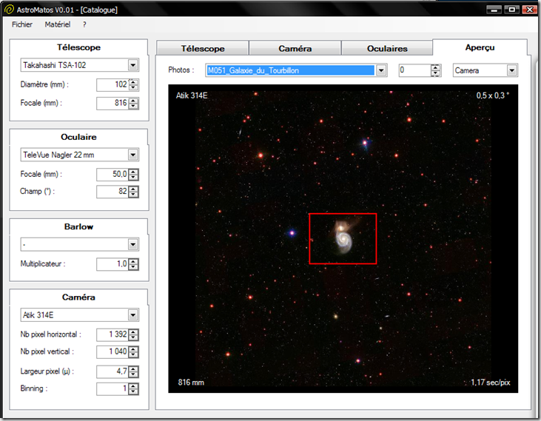Maximize the AstroMatos window
This screenshot has width=541, height=421.
(511, 10)
